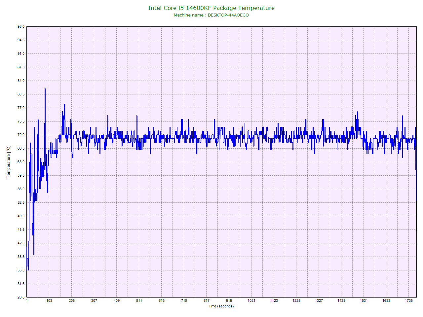The width and height of the screenshot is (423, 317).
Task: Click the 98.0 temperature axis label
Action: pos(21,26)
